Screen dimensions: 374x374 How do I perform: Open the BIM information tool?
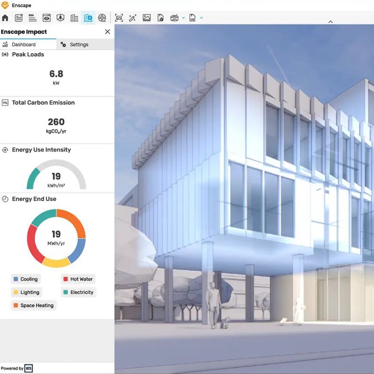(32, 18)
